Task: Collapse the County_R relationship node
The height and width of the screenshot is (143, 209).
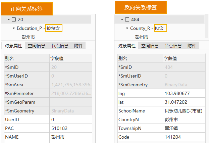Action: click(127, 29)
